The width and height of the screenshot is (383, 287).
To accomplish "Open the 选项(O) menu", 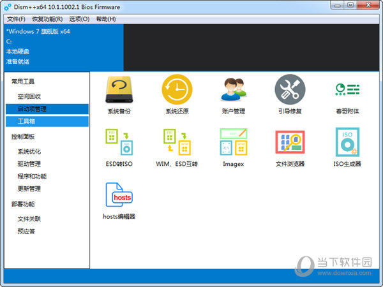I will click(x=79, y=19).
